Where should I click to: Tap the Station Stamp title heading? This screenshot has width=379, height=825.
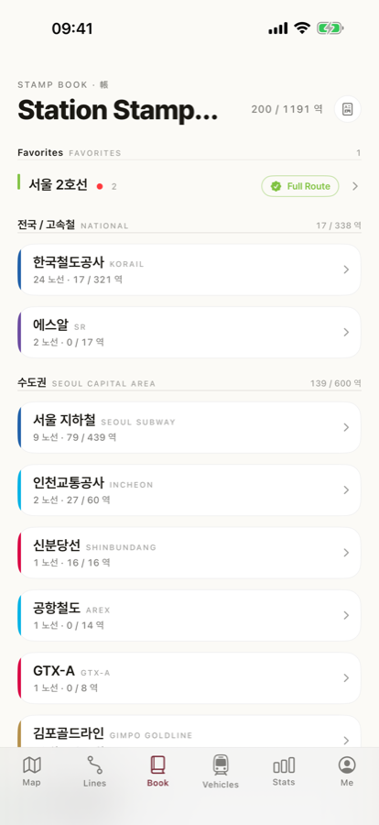coord(118,111)
